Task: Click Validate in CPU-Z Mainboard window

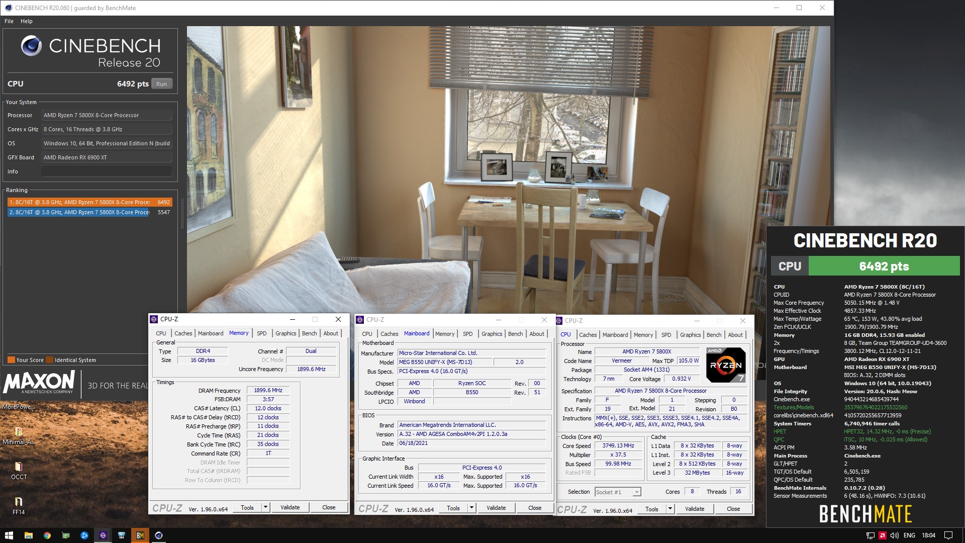Action: point(496,508)
